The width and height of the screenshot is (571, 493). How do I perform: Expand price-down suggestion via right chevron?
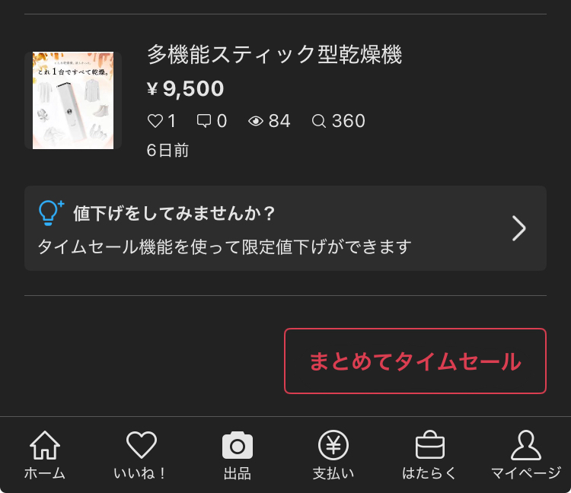click(519, 228)
